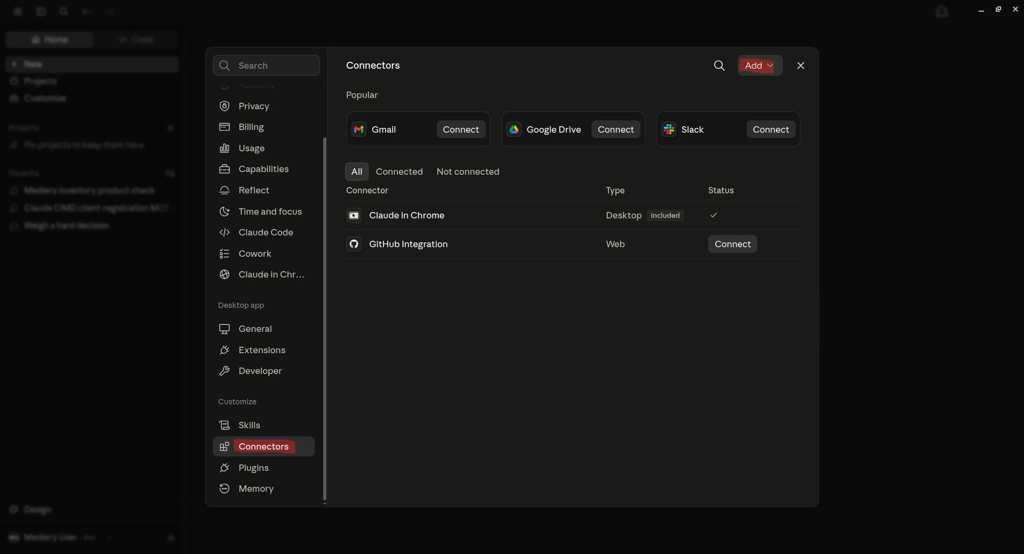
Task: Click the Billing card icon
Action: coord(225,127)
